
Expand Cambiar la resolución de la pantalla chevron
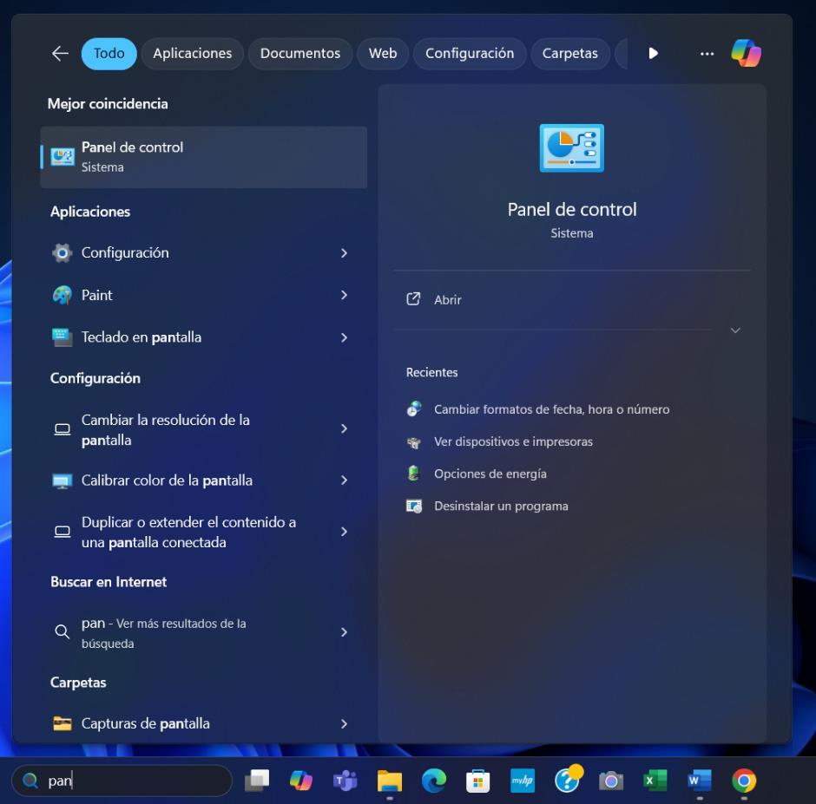344,428
